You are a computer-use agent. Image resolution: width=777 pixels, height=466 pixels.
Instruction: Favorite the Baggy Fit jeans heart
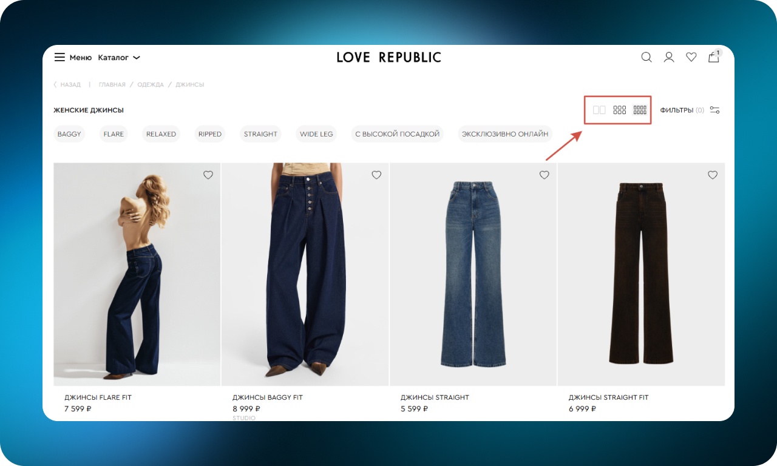coord(376,175)
